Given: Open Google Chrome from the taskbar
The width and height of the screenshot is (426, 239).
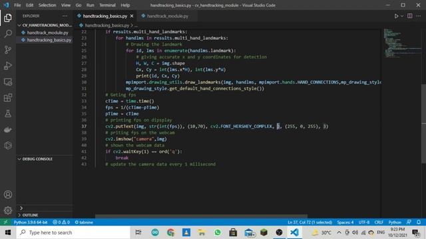Looking at the screenshot, I should [171, 232].
